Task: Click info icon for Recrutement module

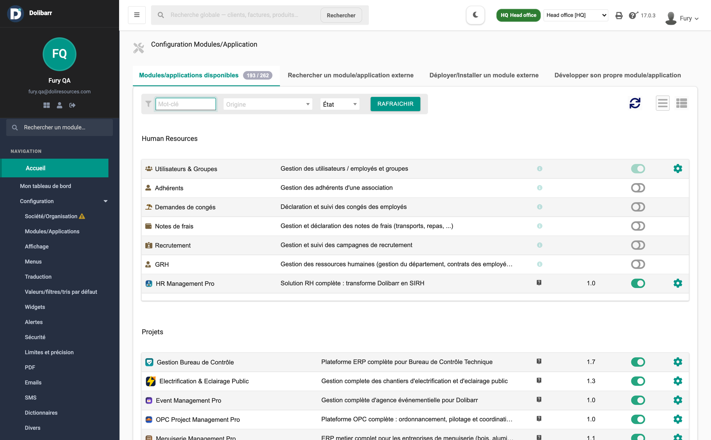Action: (540, 245)
